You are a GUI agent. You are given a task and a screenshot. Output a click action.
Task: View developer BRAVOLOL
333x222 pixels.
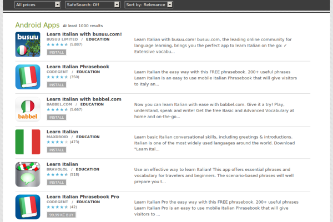pyautogui.click(x=57, y=169)
